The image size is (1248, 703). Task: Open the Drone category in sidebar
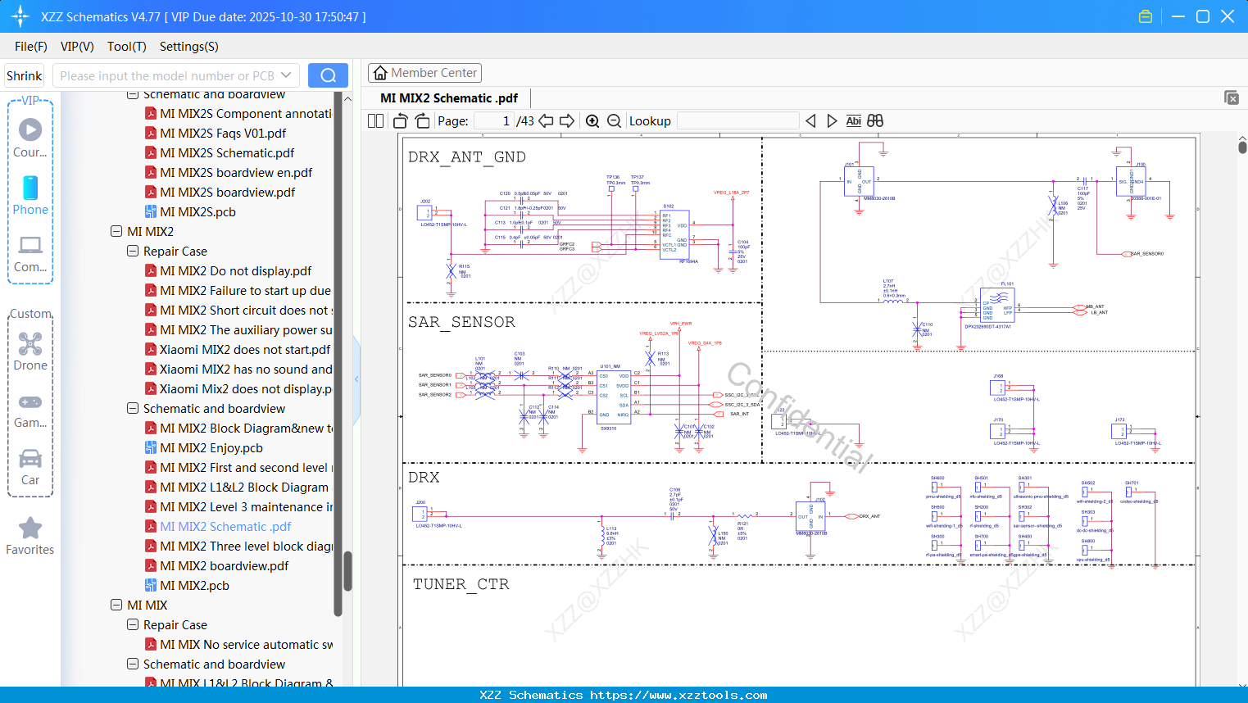tap(30, 351)
